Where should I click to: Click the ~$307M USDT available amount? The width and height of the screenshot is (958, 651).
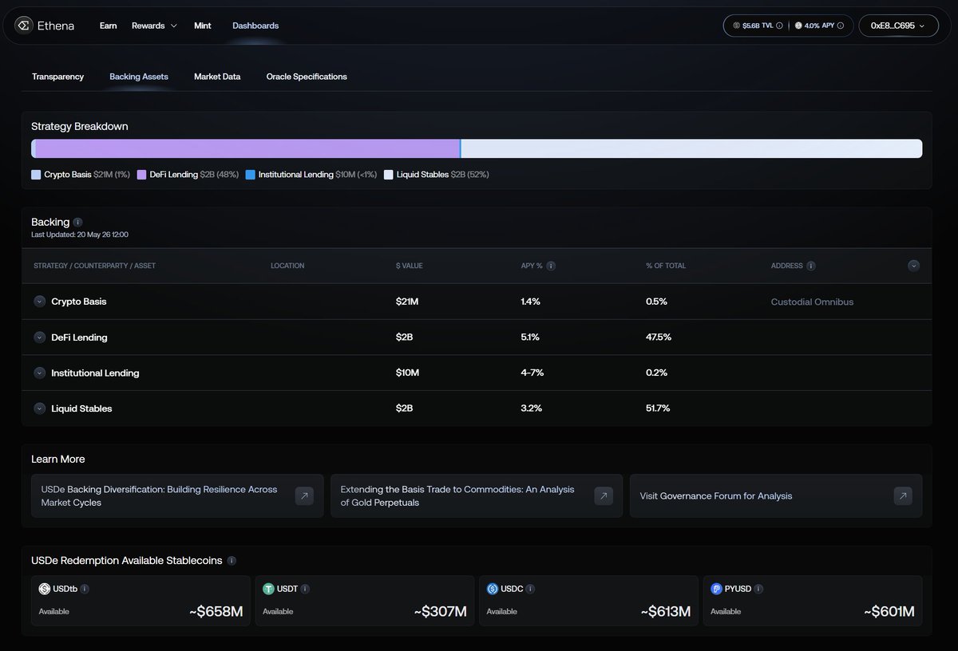point(441,612)
